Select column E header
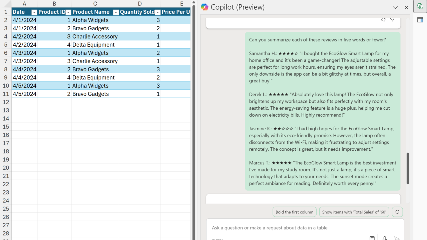The height and width of the screenshot is (240, 427). 175,4
